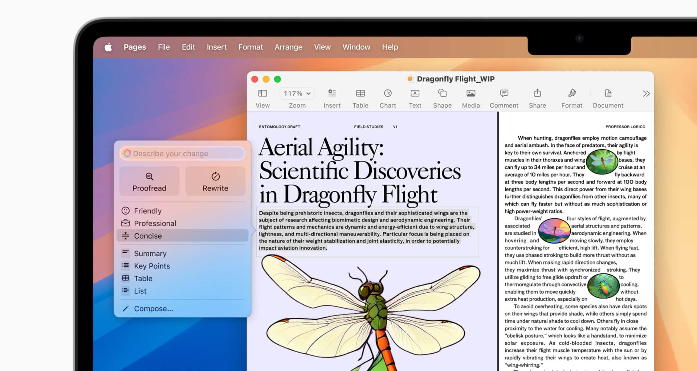Click the green full-screen window button
The width and height of the screenshot is (697, 371).
pos(277,79)
